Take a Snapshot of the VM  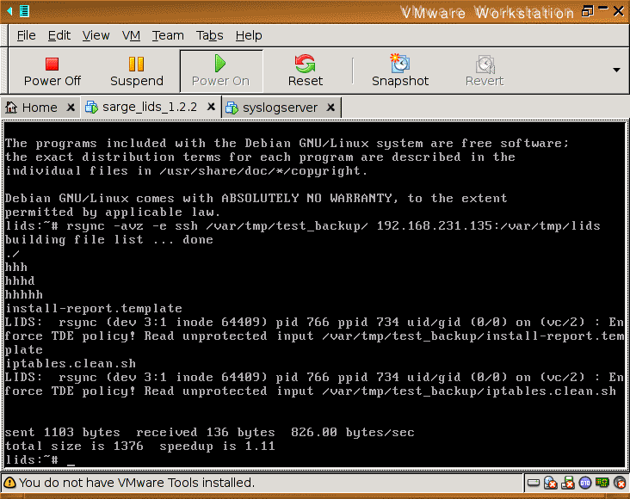point(400,71)
